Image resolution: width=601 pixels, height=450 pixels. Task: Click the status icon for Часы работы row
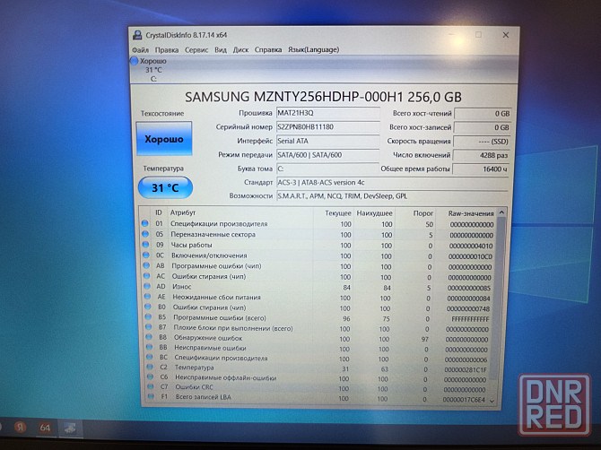point(145,245)
